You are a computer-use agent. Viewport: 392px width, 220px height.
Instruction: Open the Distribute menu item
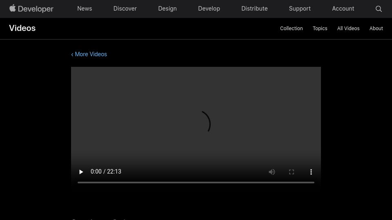254,9
